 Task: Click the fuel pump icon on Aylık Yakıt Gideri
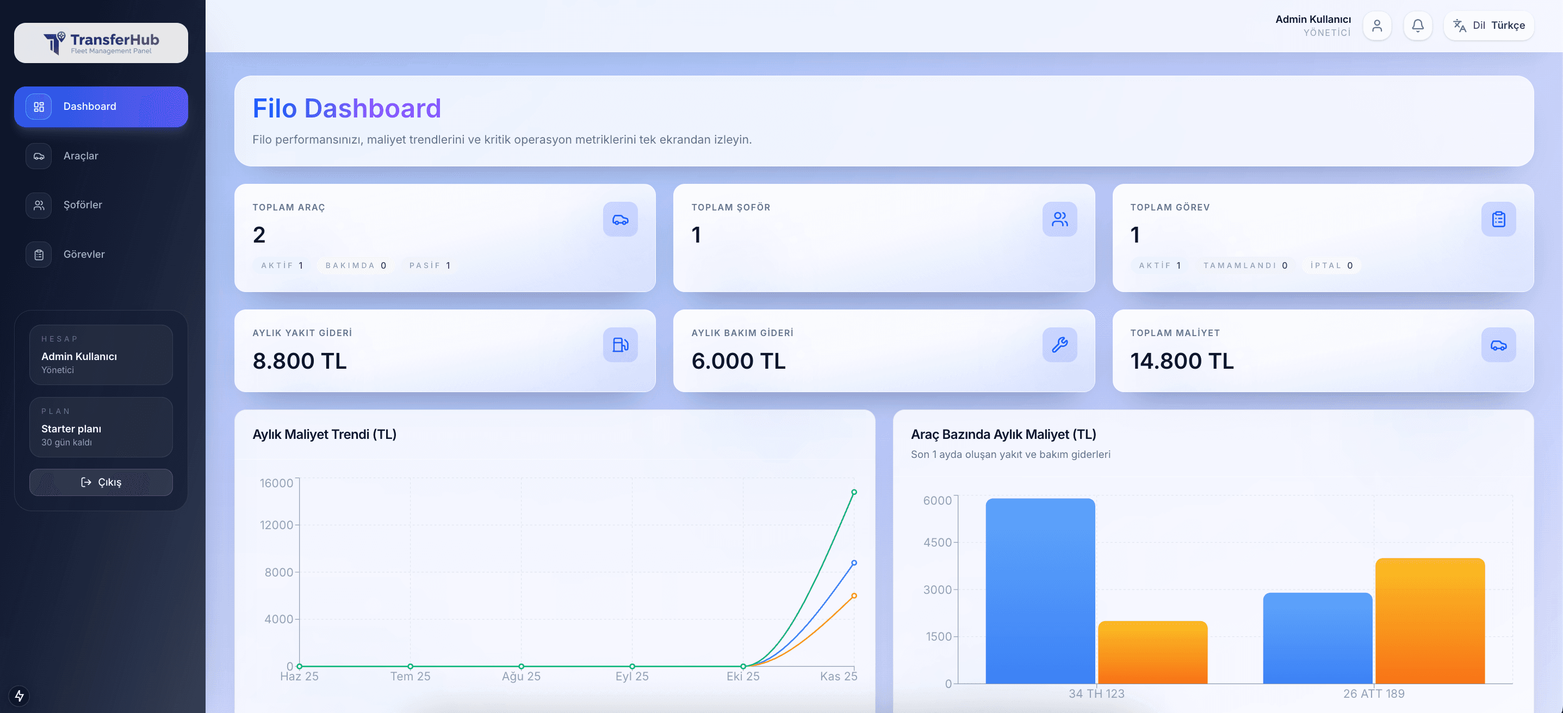(621, 345)
